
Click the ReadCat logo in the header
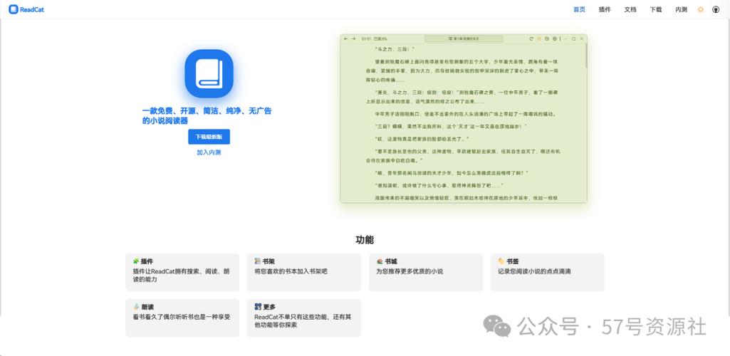click(26, 9)
